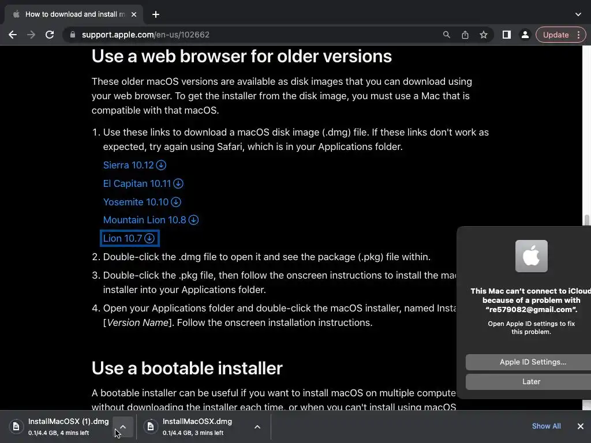This screenshot has height=443, width=591.
Task: Download Lion 10.7 disk image
Action: [x=129, y=238]
